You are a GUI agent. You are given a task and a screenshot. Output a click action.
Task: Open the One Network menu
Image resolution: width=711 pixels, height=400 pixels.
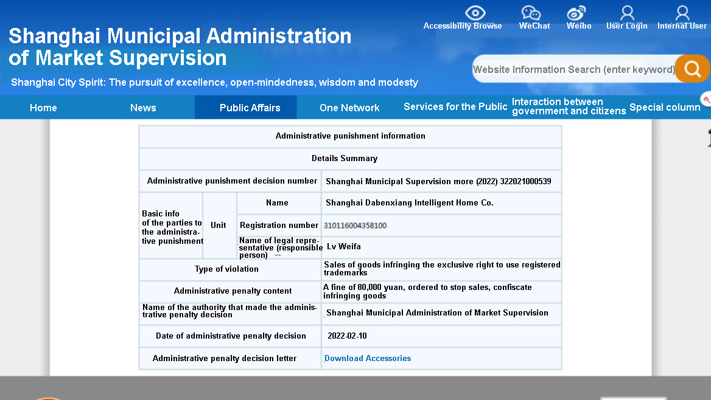[349, 108]
